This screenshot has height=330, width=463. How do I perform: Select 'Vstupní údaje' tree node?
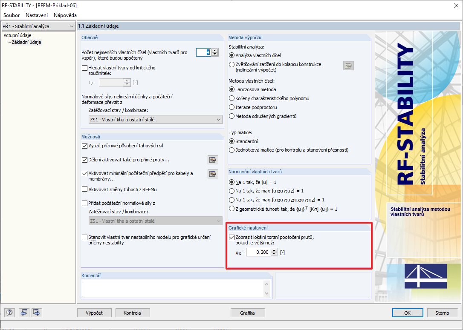tap(17, 35)
